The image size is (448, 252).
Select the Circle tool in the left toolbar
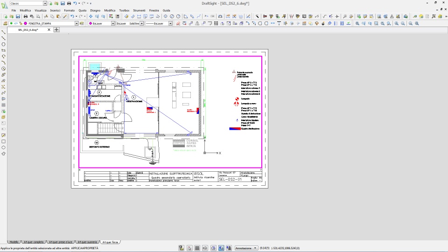tap(4, 44)
